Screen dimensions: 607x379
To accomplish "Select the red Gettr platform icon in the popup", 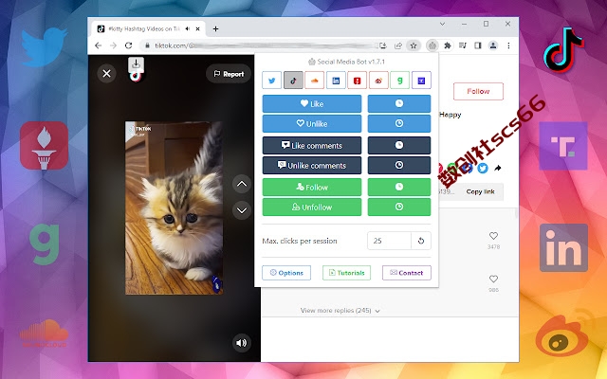I will click(x=357, y=81).
